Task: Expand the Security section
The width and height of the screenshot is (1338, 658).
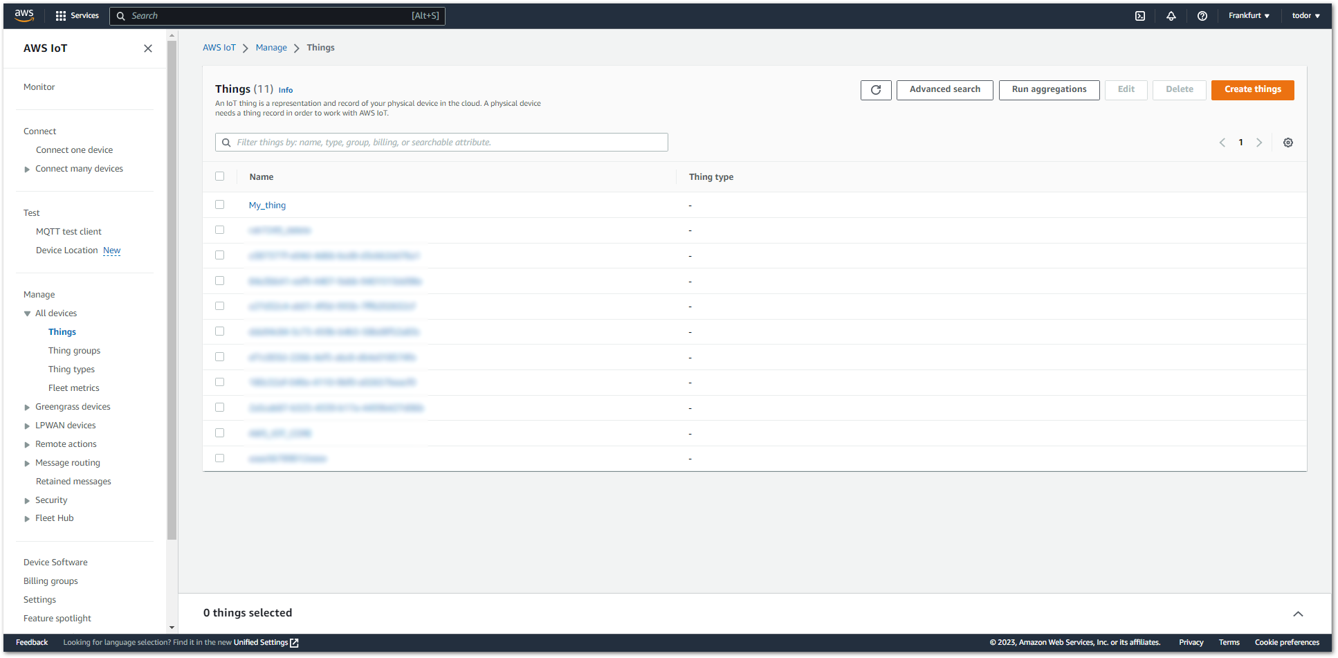Action: (x=27, y=501)
